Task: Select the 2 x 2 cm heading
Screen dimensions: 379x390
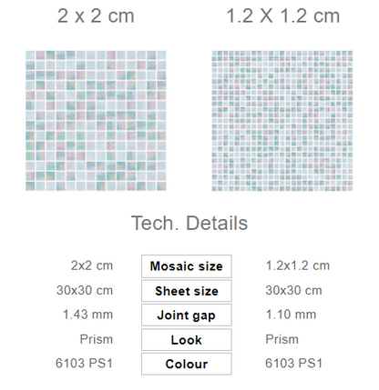Action: [96, 15]
